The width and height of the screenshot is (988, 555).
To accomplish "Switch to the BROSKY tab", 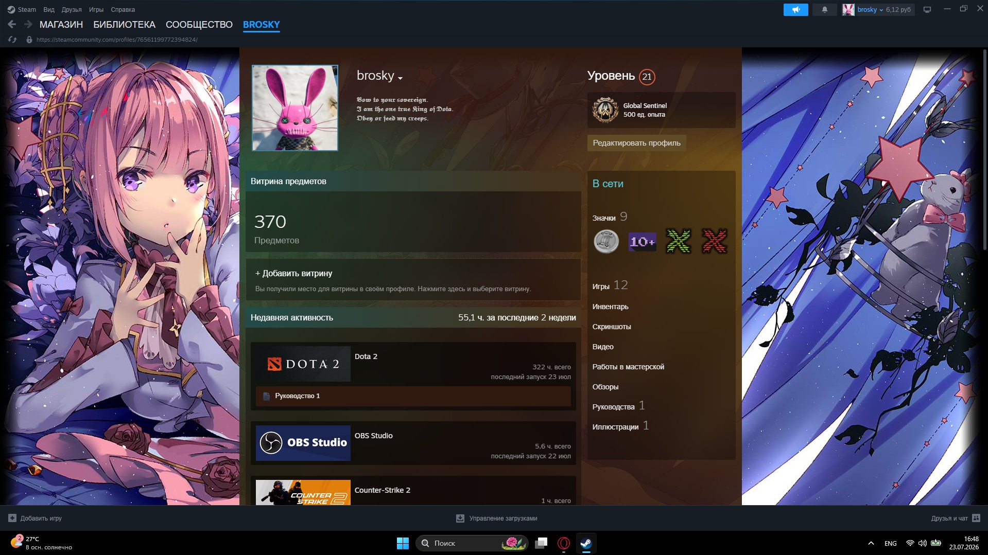I will (261, 25).
